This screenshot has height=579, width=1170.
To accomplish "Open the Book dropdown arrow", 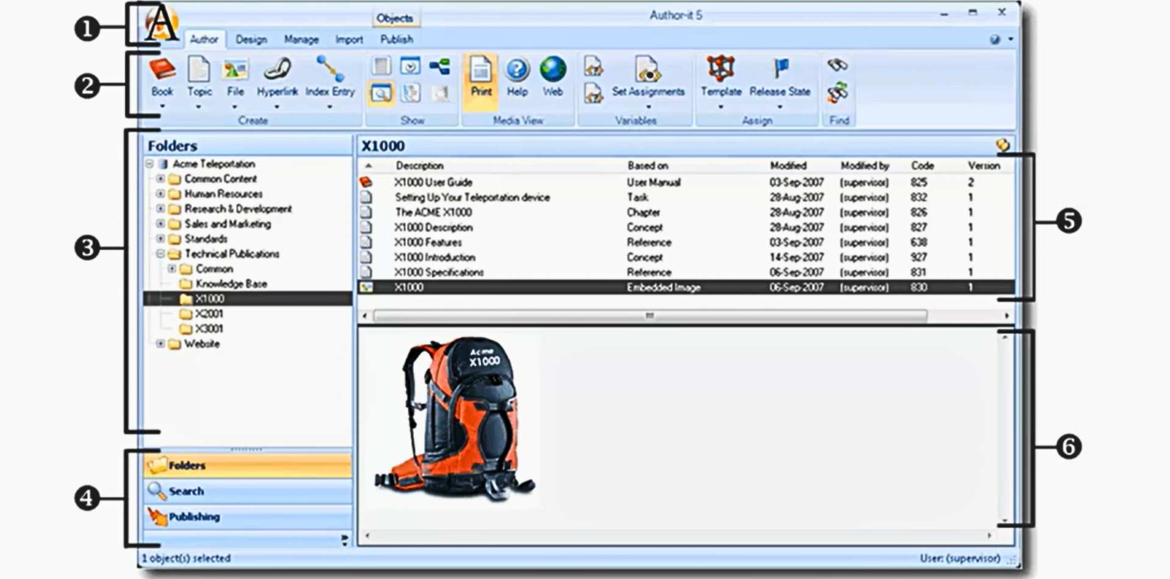I will tap(161, 107).
